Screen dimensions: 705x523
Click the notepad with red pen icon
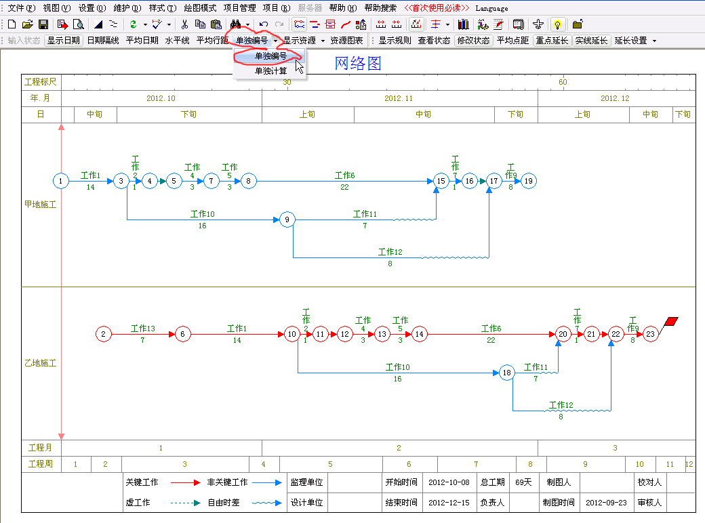click(498, 24)
